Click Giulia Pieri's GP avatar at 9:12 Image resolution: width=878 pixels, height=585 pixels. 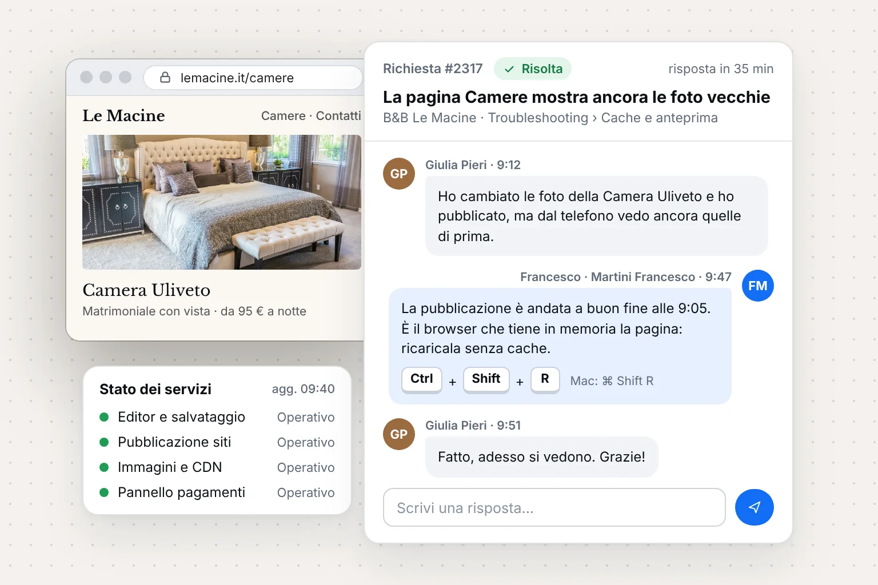coord(399,174)
